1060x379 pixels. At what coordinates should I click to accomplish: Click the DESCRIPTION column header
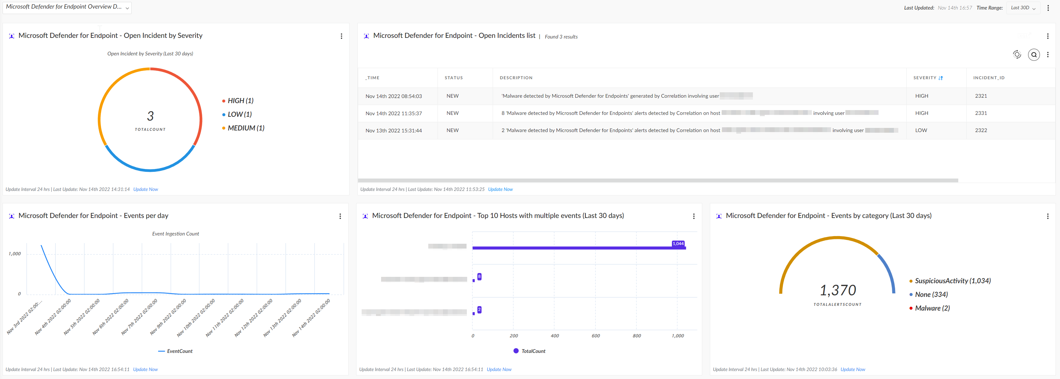tap(516, 78)
